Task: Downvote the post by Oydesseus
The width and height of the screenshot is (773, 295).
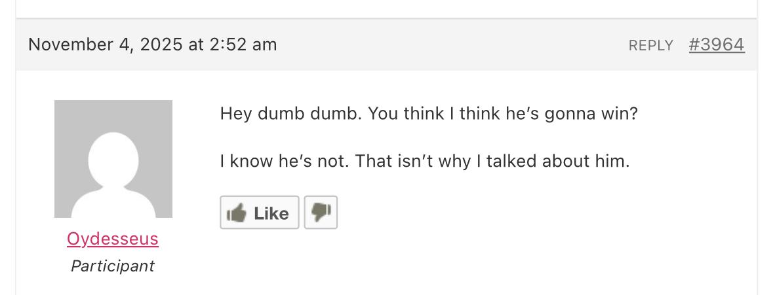Action: (321, 213)
